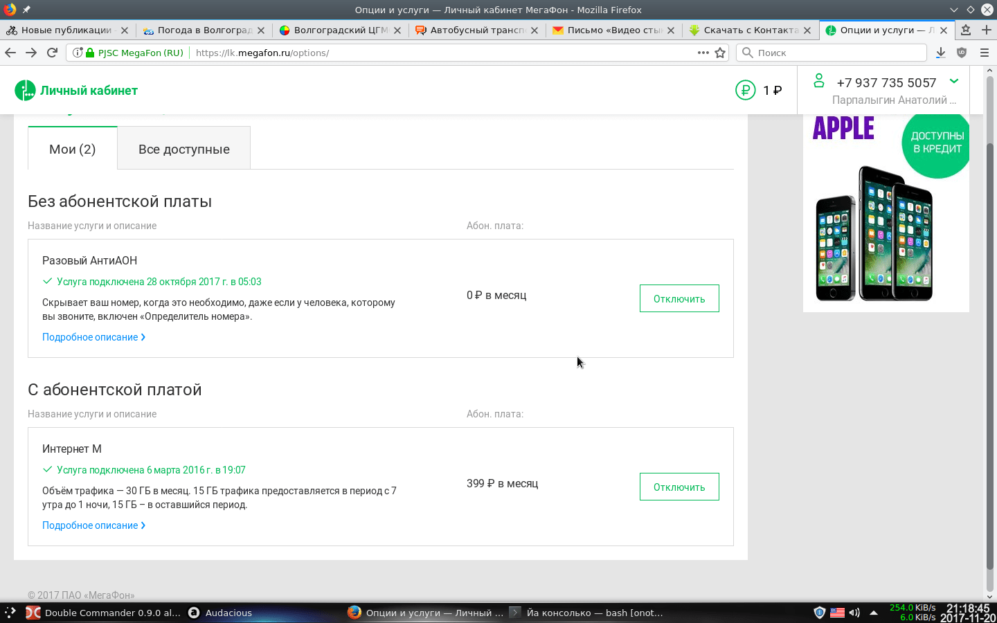Click the phone number +7 937 735 5057
This screenshot has height=623, width=997.
click(886, 82)
